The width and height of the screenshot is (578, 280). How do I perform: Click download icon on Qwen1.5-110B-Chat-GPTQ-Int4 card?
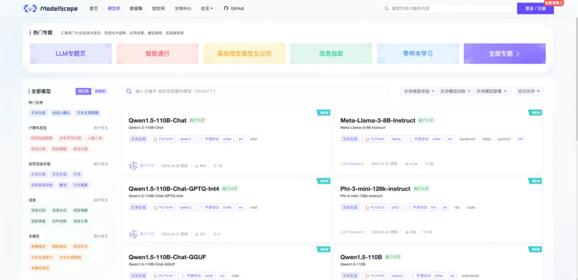197,234
